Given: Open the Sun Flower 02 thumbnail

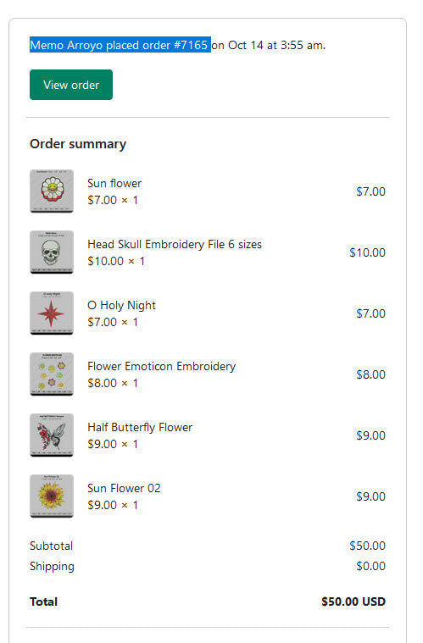Looking at the screenshot, I should (x=52, y=496).
